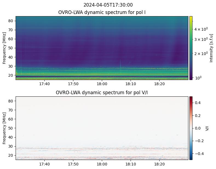
Task: Click the 0.4 tick on V/I colorbar
Action: (x=198, y=103)
